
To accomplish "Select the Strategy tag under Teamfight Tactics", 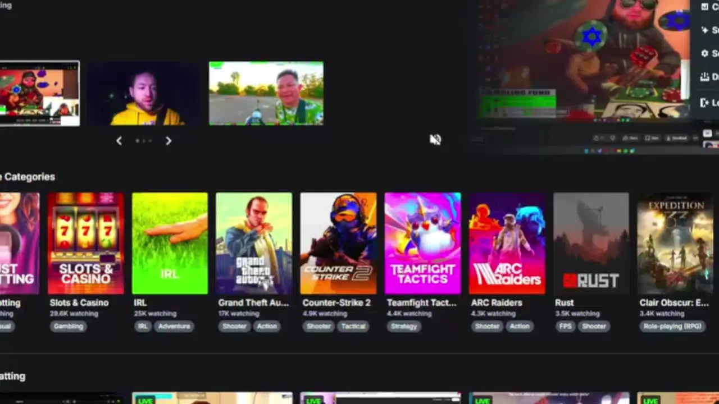I will click(404, 326).
